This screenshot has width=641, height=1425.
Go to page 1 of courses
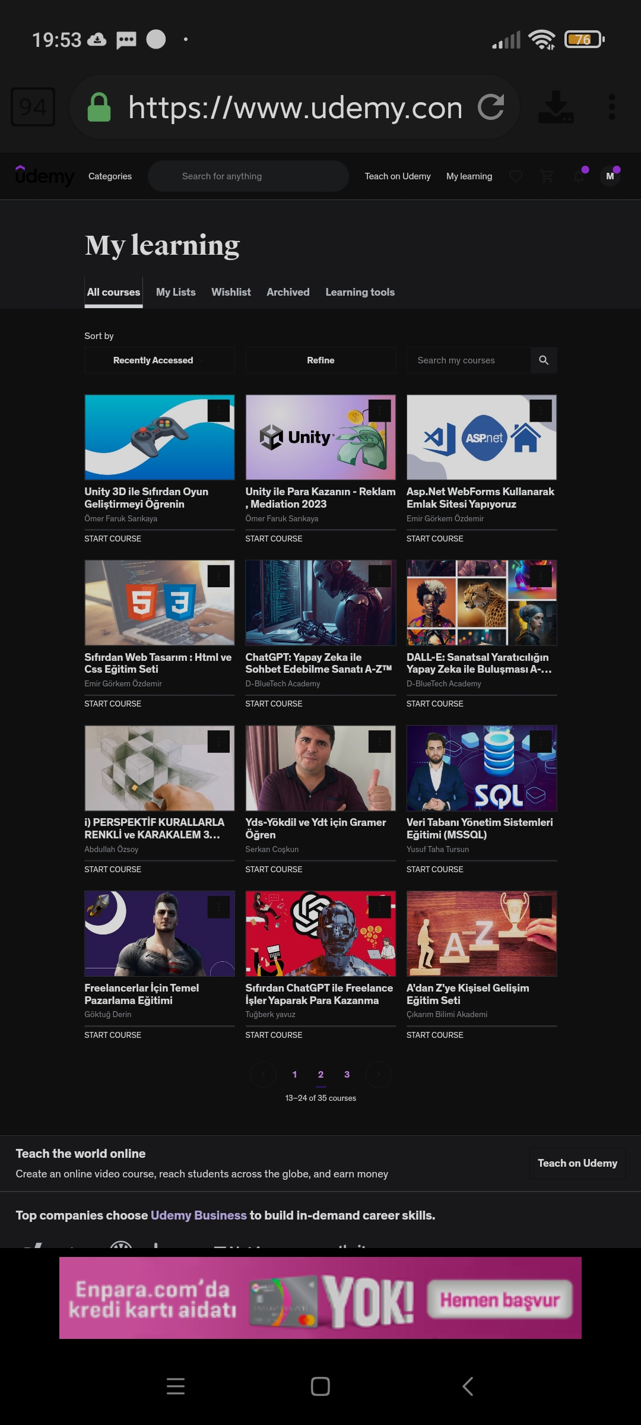[x=294, y=1074]
